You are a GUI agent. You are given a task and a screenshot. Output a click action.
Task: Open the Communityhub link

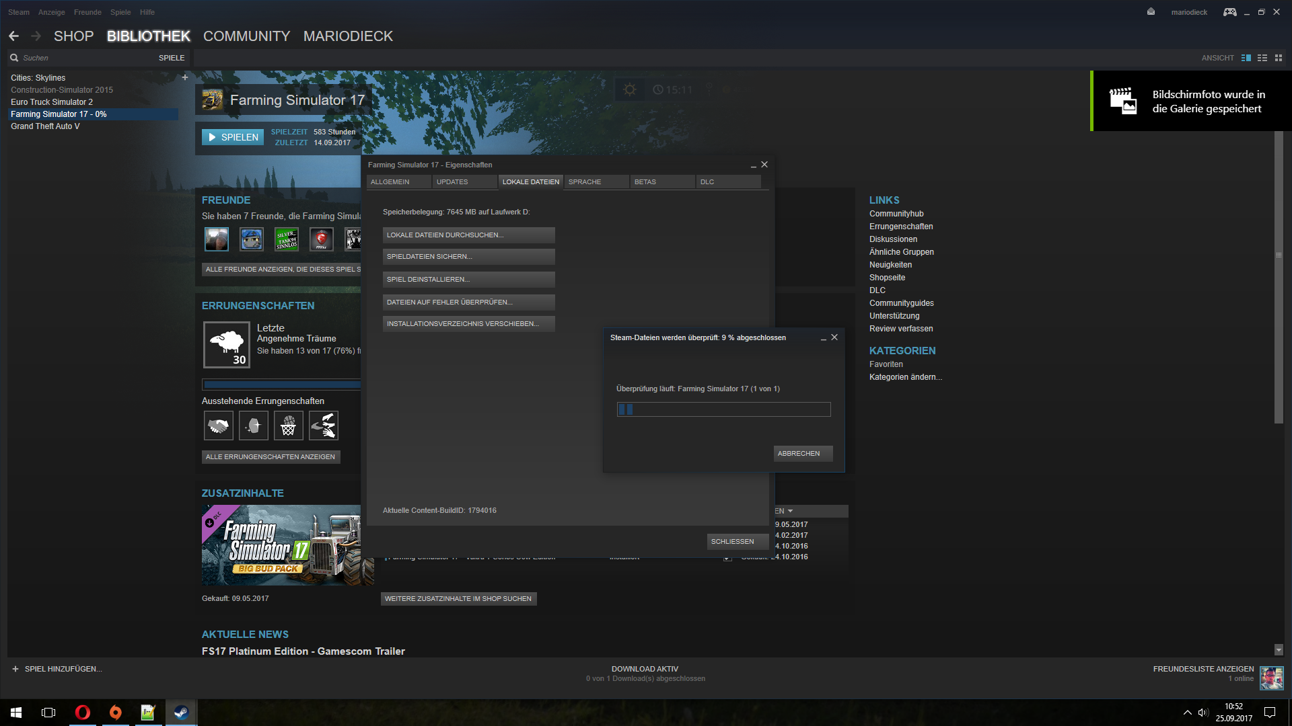(x=896, y=214)
